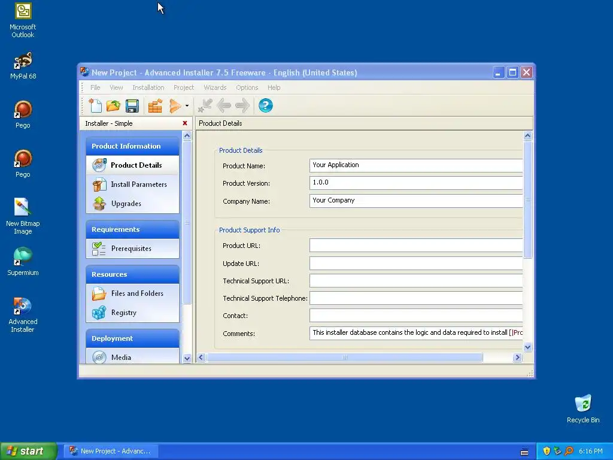Click the Back arrow toolbar icon

tap(224, 105)
